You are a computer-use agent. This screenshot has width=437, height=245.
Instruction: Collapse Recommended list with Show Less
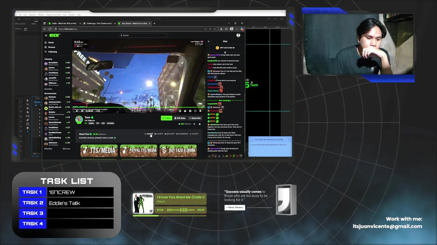click(66, 149)
